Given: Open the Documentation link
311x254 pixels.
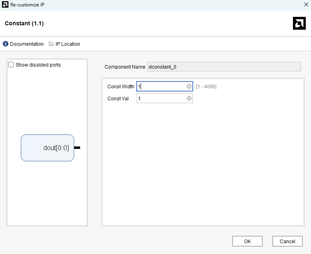Looking at the screenshot, I should 26,44.
